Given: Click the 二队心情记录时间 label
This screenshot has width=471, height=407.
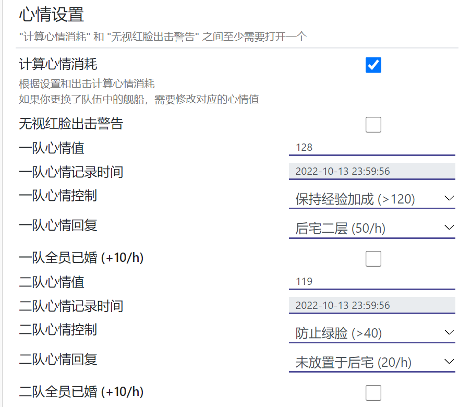Looking at the screenshot, I should pyautogui.click(x=71, y=306).
